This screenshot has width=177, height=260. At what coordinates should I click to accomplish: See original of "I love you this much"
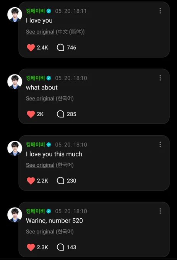pyautogui.click(x=40, y=165)
